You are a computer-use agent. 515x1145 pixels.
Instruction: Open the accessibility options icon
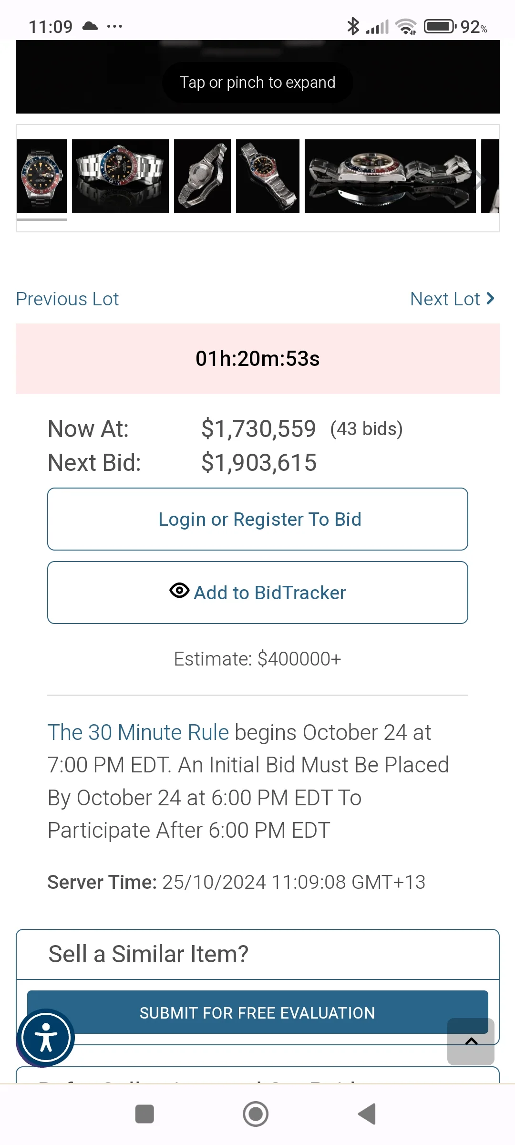(x=45, y=1037)
